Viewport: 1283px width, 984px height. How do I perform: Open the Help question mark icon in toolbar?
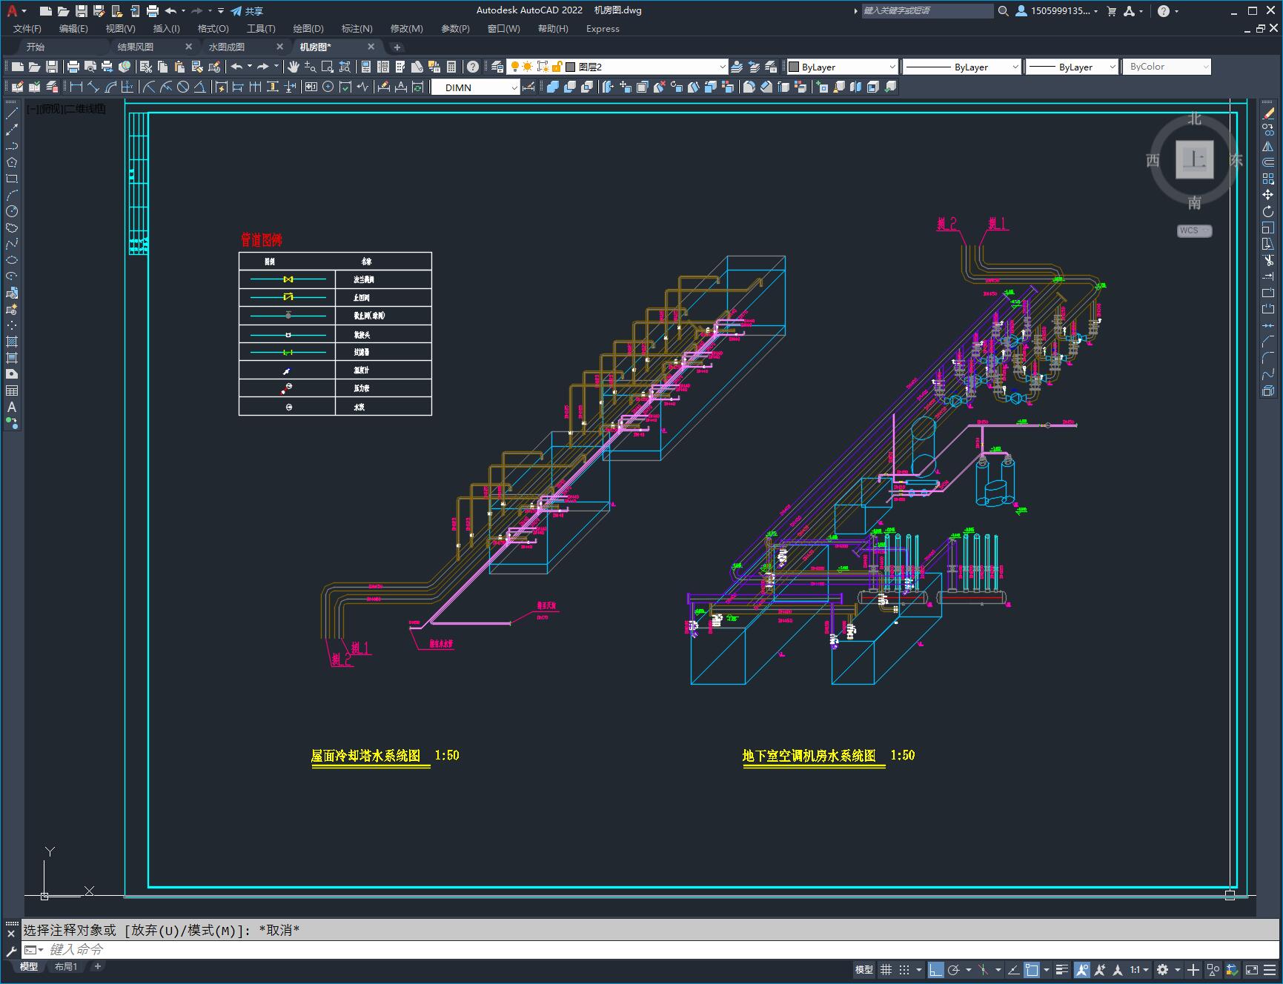(x=473, y=67)
